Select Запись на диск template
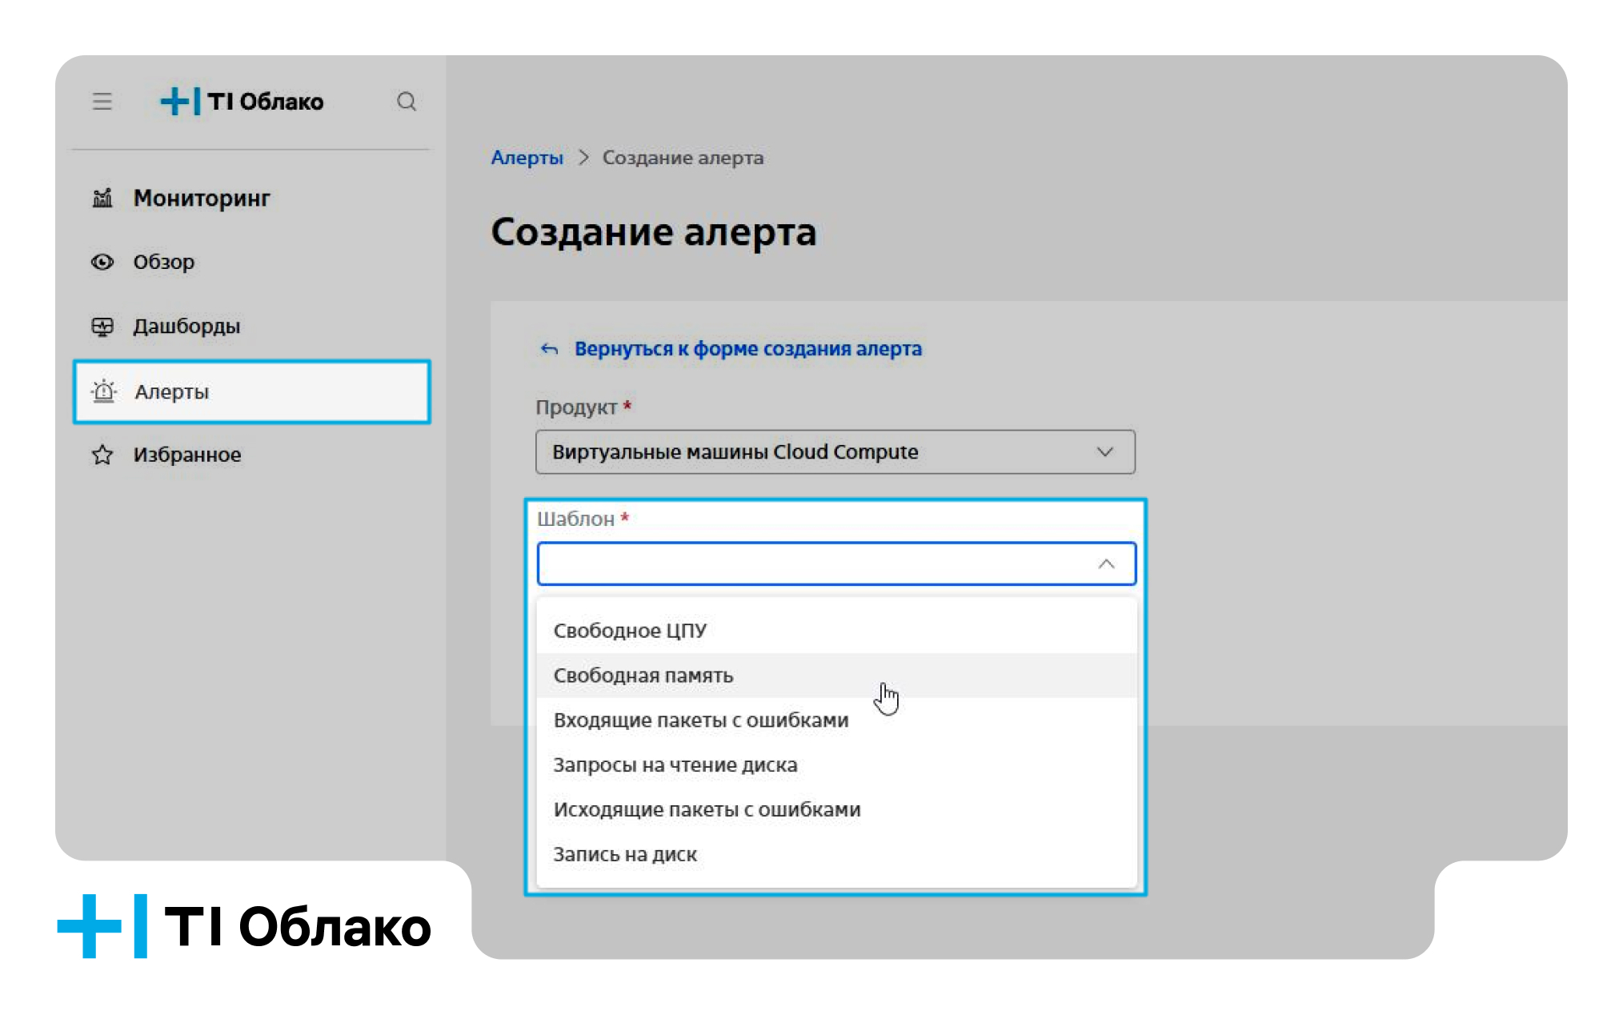Viewport: 1623px width, 1015px height. point(836,855)
